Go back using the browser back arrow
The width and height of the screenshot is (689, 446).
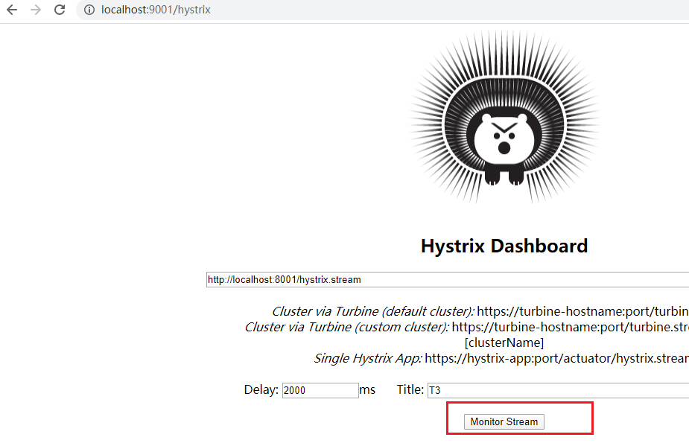(12, 10)
